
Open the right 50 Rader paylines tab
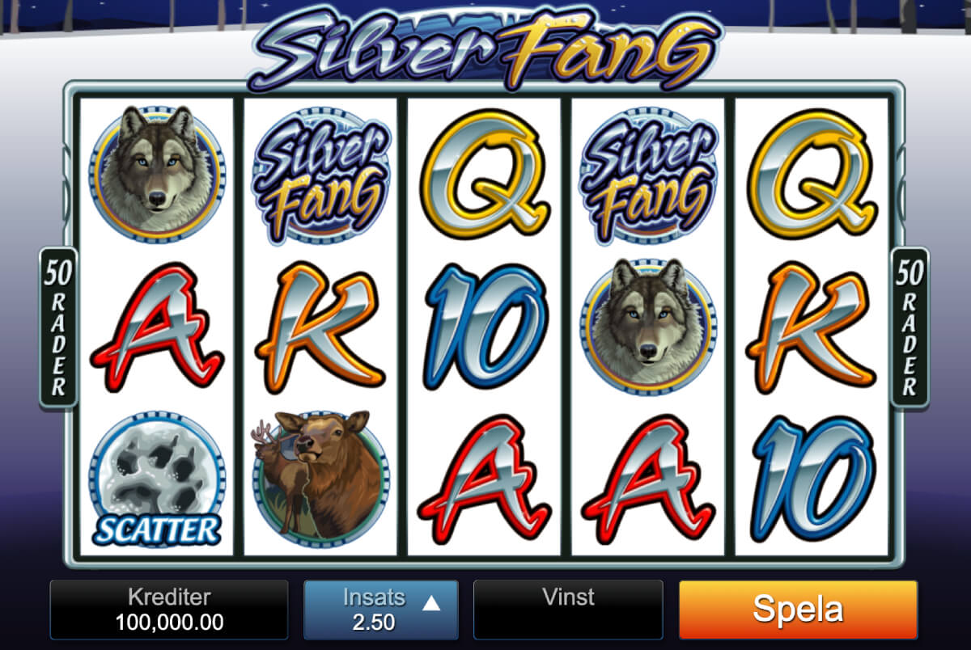point(910,327)
